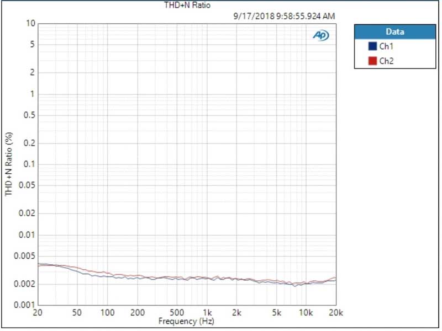This screenshot has width=442, height=331.
Task: Select the Ch2 label in the legend
Action: tap(386, 61)
